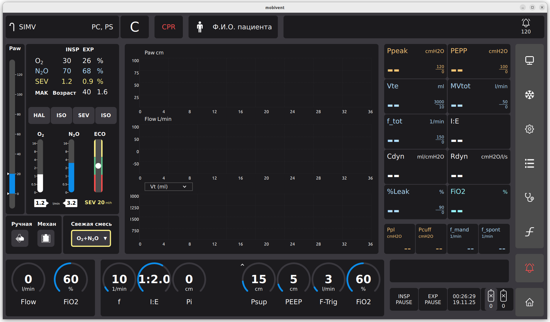Switch to manual (Ручная) ventilation mode

[20, 238]
